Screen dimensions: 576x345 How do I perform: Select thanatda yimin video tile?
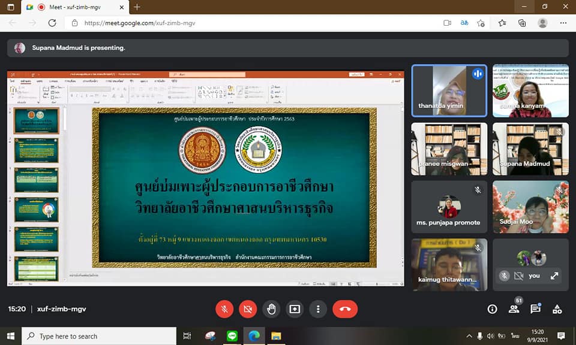click(449, 90)
